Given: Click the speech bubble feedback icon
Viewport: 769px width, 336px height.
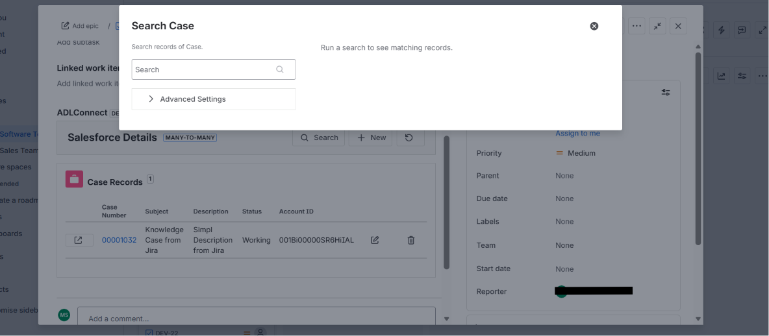Looking at the screenshot, I should (742, 30).
